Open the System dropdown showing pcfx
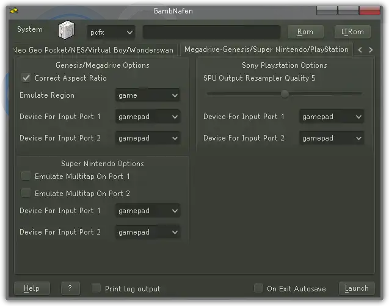This screenshot has width=389, height=306. pyautogui.click(x=111, y=32)
